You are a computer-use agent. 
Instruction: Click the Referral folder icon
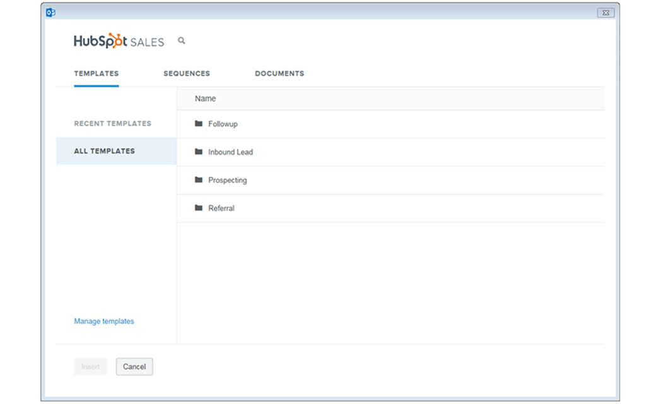point(199,208)
